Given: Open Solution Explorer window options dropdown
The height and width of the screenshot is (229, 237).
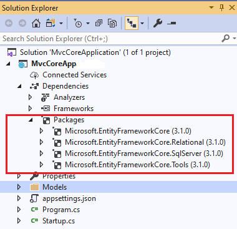Looking at the screenshot, I should pyautogui.click(x=211, y=7).
